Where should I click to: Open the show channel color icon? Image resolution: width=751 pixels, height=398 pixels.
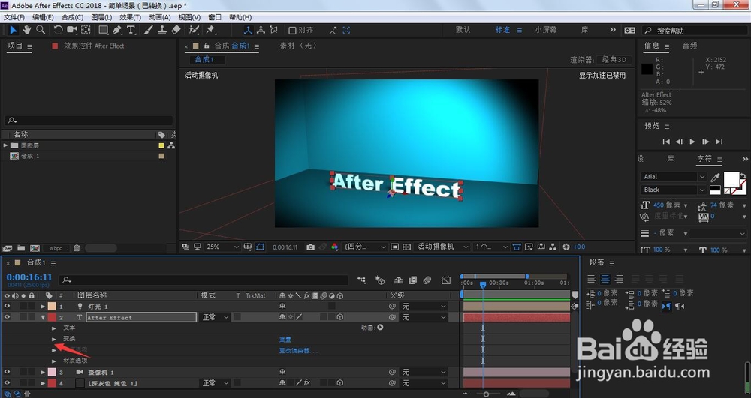click(335, 247)
